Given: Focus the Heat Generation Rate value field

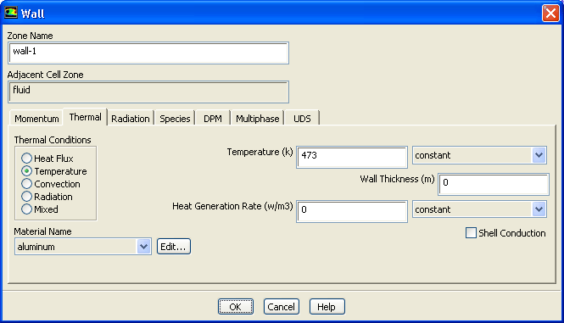Looking at the screenshot, I should pos(352,211).
